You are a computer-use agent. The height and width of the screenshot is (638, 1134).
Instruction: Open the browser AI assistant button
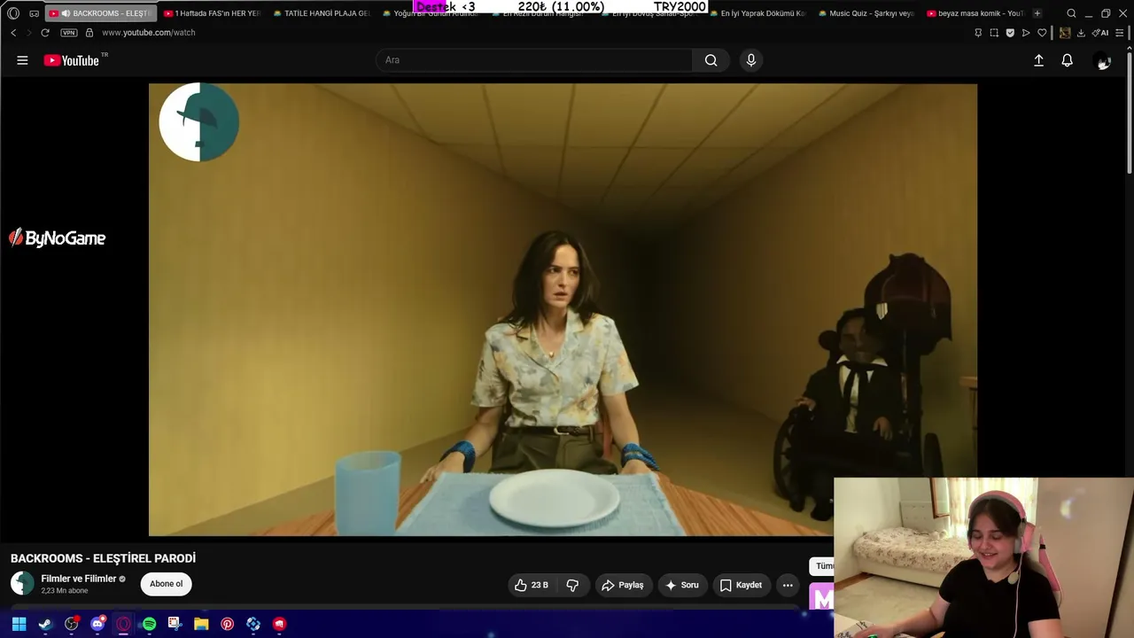click(1101, 33)
